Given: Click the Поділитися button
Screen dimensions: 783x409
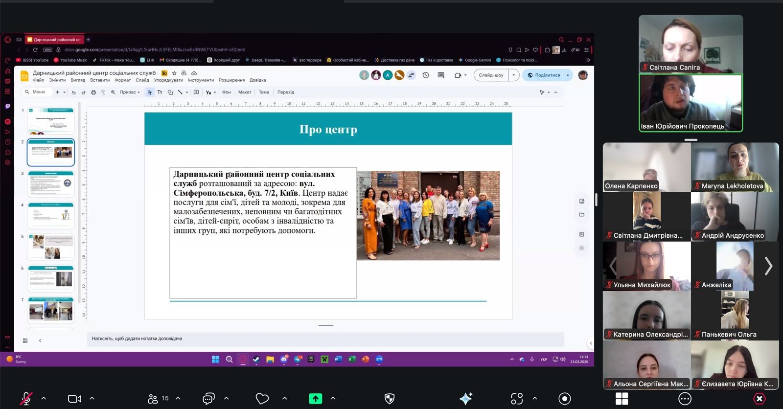Looking at the screenshot, I should point(544,75).
